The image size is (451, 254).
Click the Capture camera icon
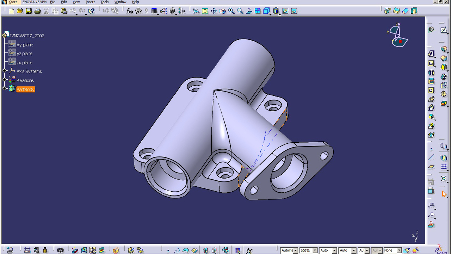point(60,250)
